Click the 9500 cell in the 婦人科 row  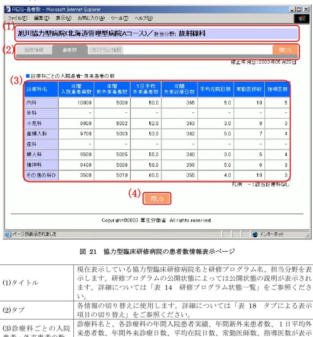pyautogui.click(x=76, y=154)
